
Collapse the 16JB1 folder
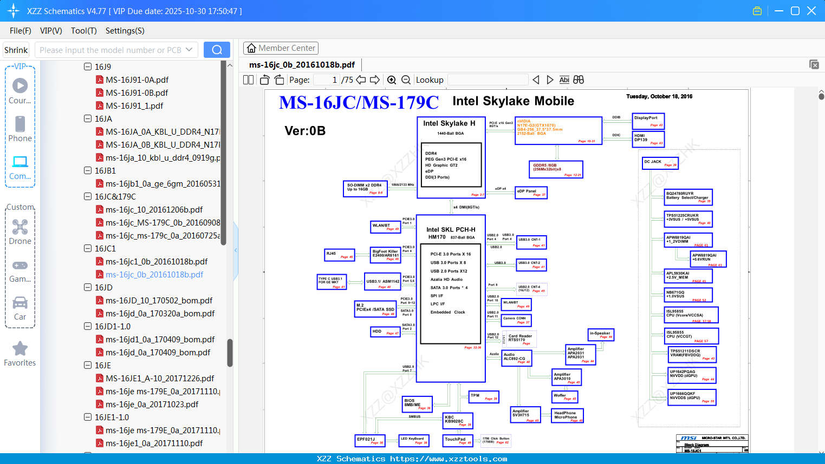coord(88,170)
